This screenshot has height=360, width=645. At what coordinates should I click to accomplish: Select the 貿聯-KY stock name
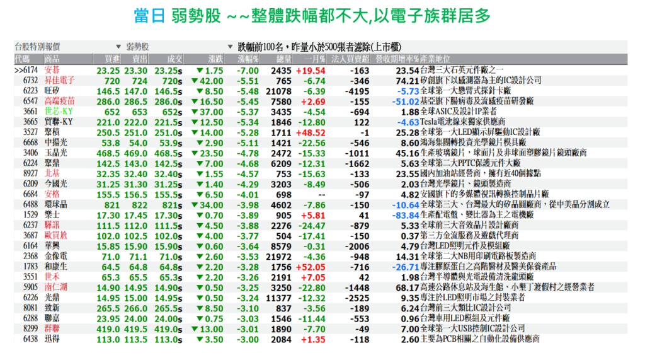point(59,122)
